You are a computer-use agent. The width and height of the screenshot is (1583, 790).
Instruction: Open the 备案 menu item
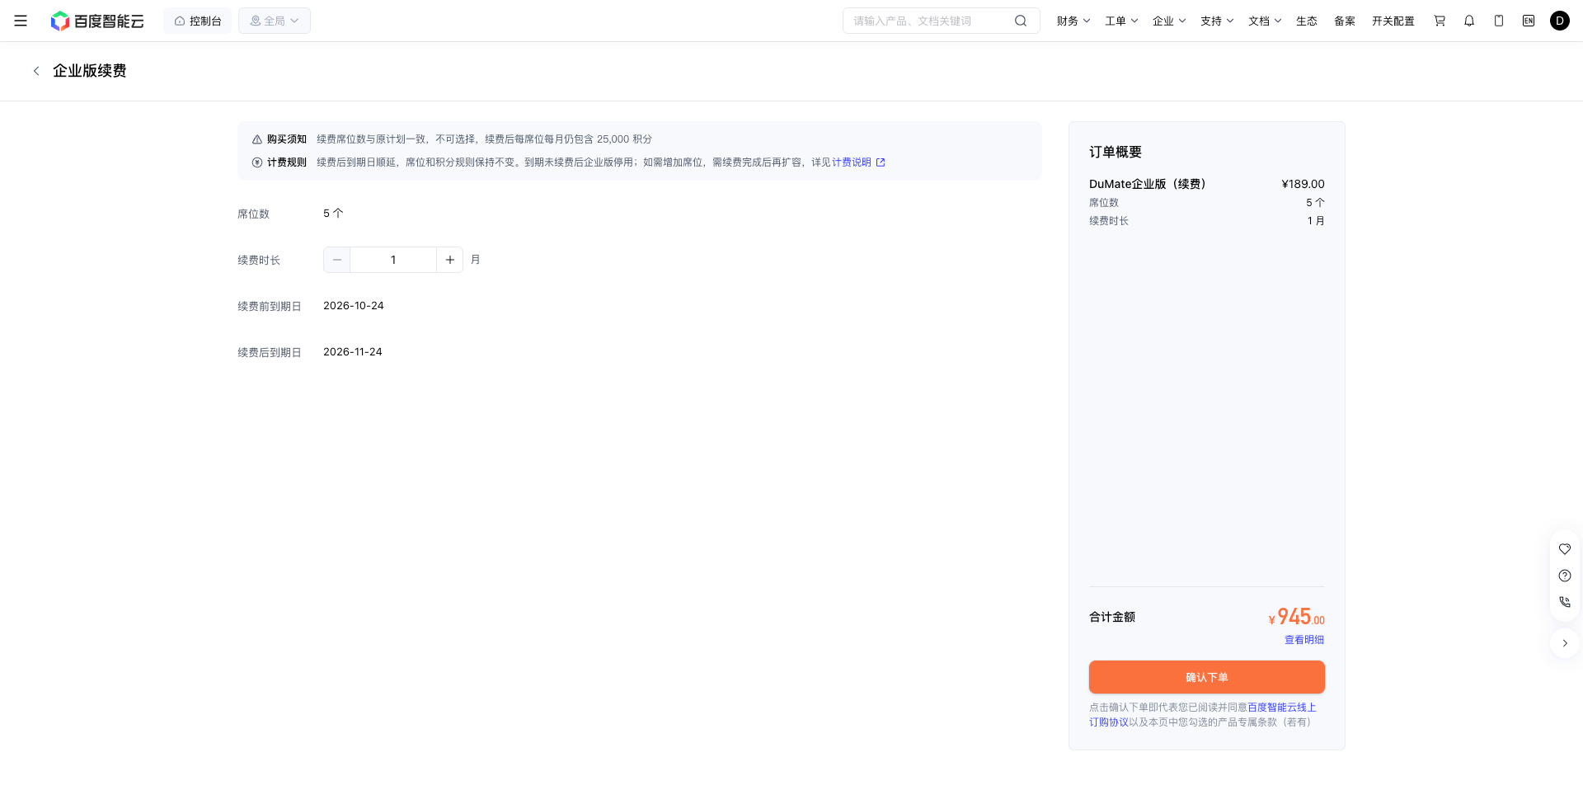pyautogui.click(x=1345, y=21)
